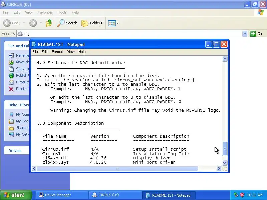Open the Explorer window's Tools menu
Screen dimensions: 267x200
pyautogui.click(x=62, y=12)
